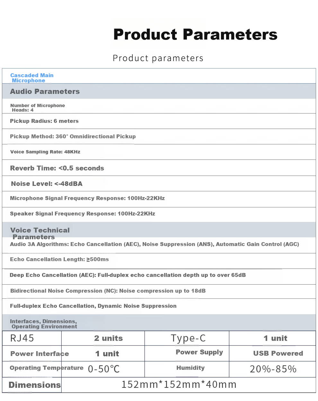Click the 'Noise Level: <-48dBA' row
Viewport: 318px width, 401px height.
point(159,184)
